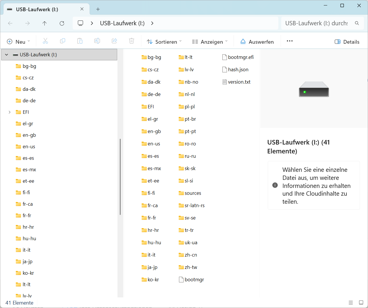Switch to the list layout icon in the status bar

[351, 303]
